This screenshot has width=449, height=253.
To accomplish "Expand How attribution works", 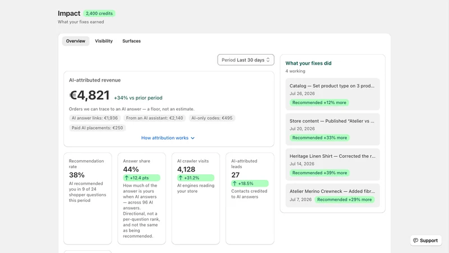I will pos(168,138).
